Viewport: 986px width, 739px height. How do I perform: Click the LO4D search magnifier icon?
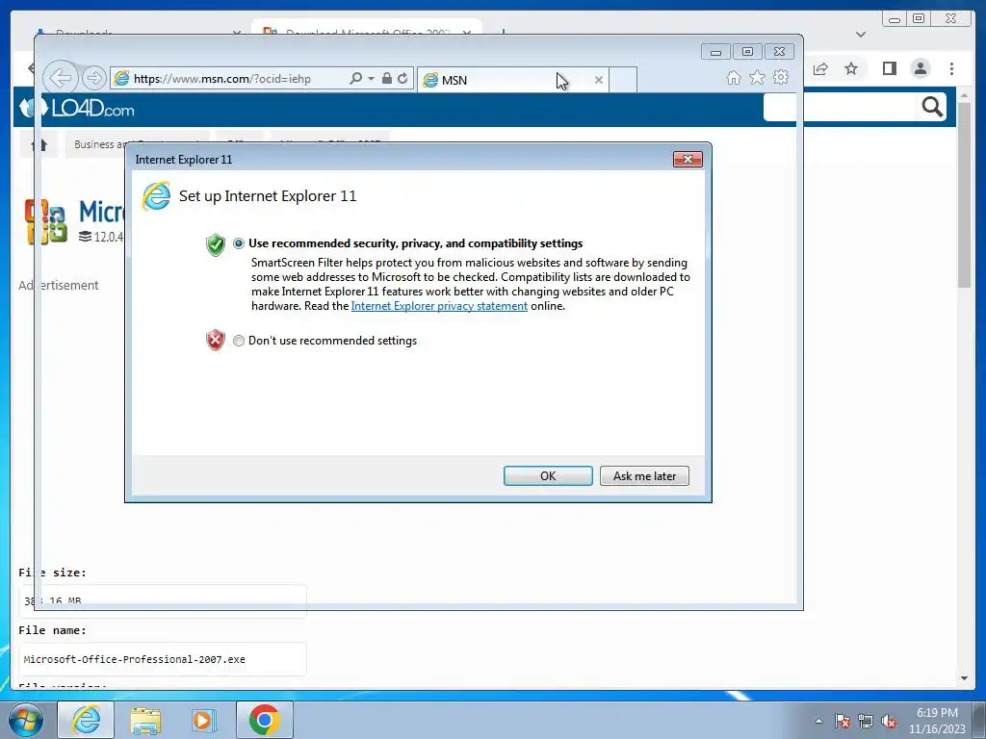(932, 108)
